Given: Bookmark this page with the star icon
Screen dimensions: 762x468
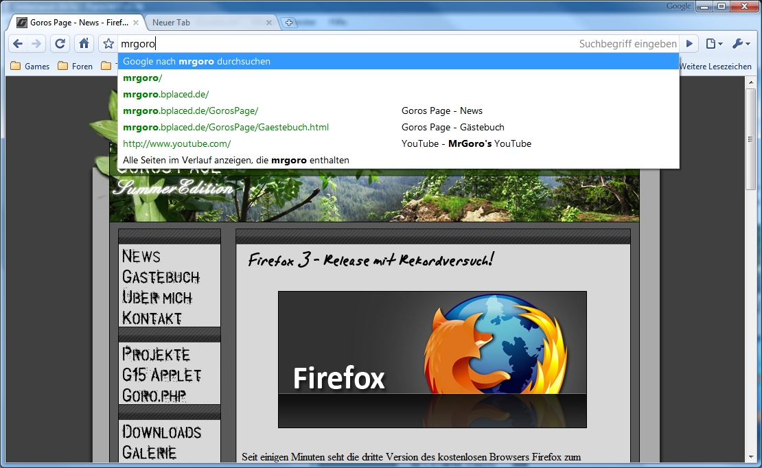Looking at the screenshot, I should 108,44.
